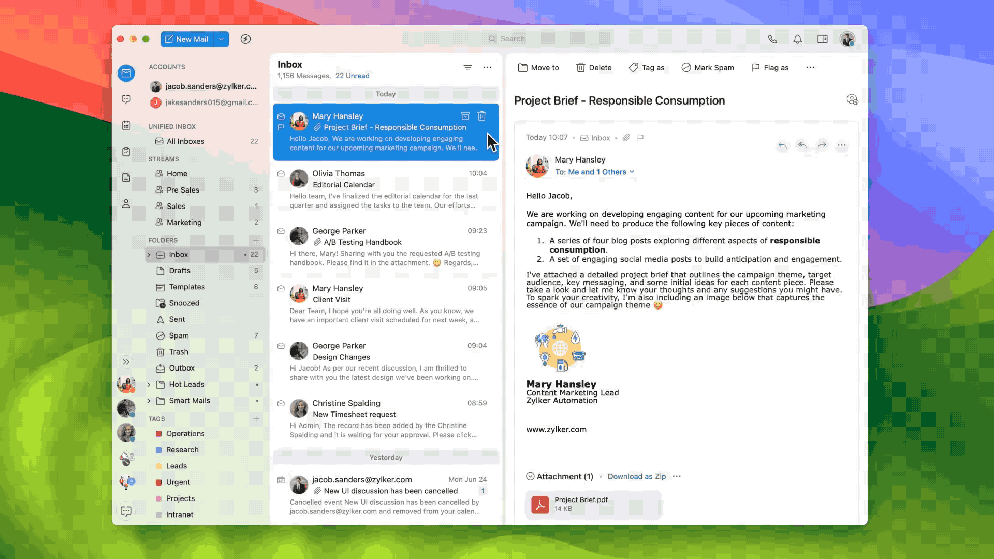Archive the selected Project Brief email
This screenshot has height=559, width=994.
pyautogui.click(x=465, y=116)
